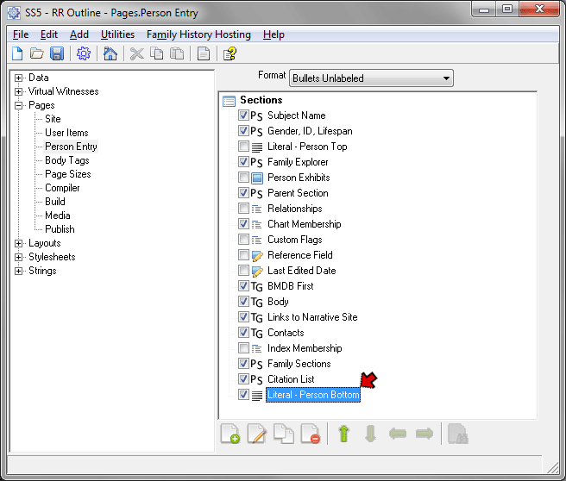Click the Save disk icon in toolbar
The width and height of the screenshot is (566, 481).
point(57,53)
